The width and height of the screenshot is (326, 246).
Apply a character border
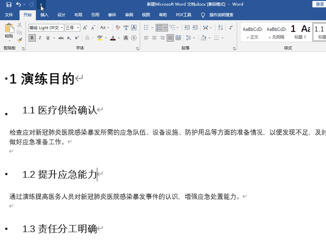[x=133, y=27]
